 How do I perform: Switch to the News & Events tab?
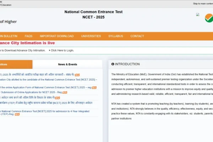coord(67,64)
